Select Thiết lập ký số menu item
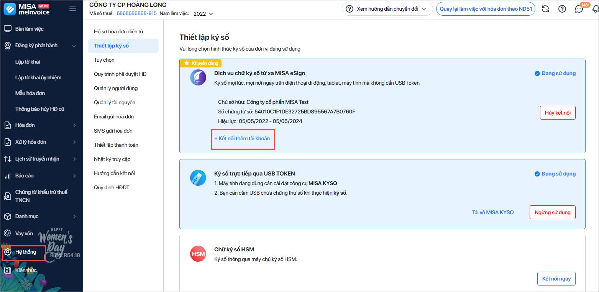This screenshot has height=292, width=599. pyautogui.click(x=123, y=46)
